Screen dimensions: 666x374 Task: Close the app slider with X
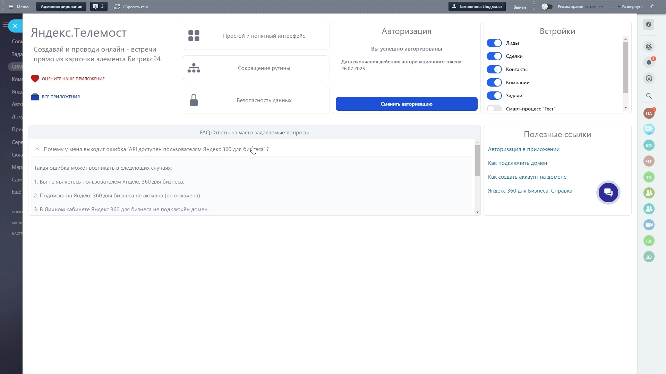click(x=15, y=26)
